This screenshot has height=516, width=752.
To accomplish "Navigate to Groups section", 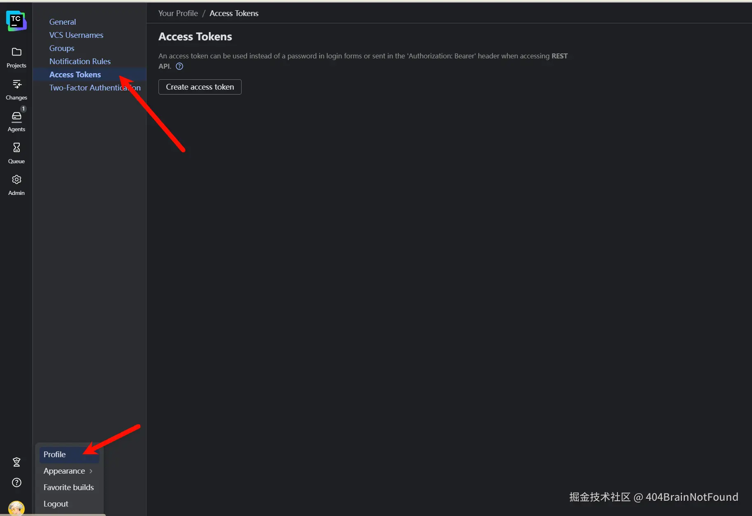I will (62, 48).
